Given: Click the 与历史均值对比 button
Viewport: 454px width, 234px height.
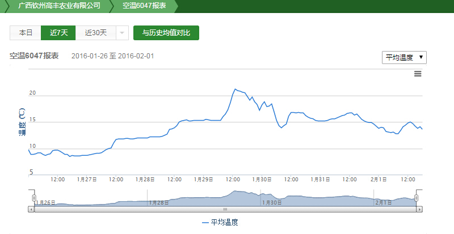Looking at the screenshot, I should click(x=166, y=33).
